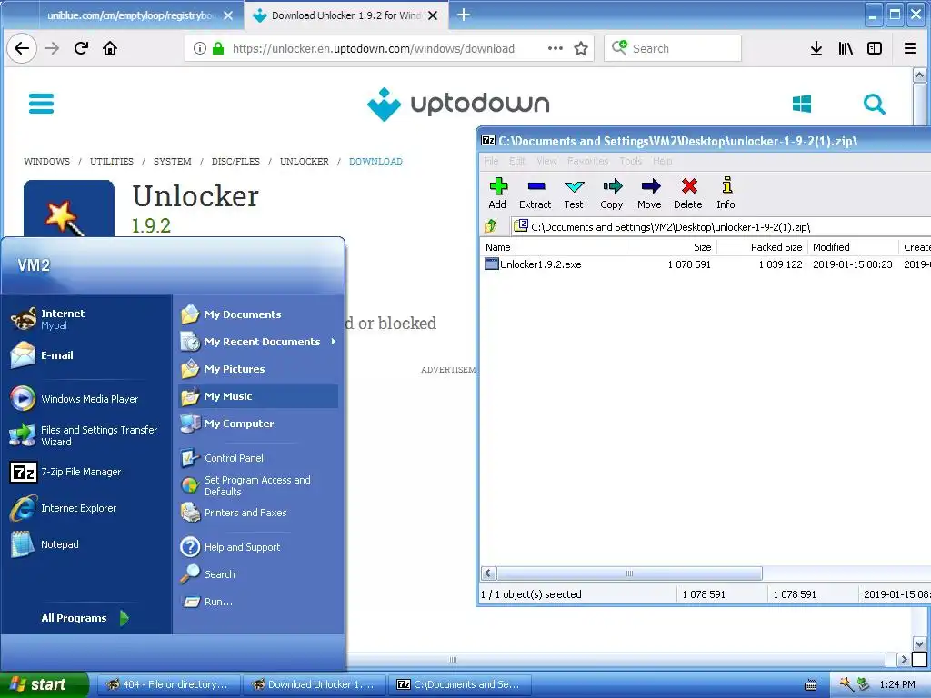Open the browser hamburger menu
The height and width of the screenshot is (698, 931).
[x=909, y=48]
